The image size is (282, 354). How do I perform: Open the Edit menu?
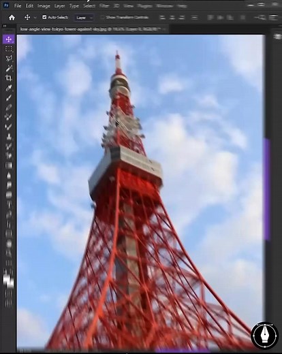coord(29,5)
